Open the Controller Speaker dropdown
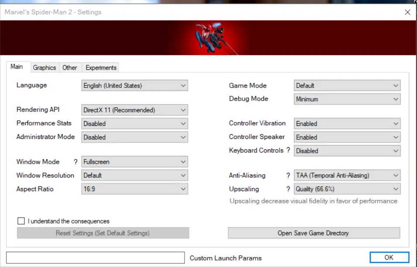The height and width of the screenshot is (267, 417). (x=347, y=137)
